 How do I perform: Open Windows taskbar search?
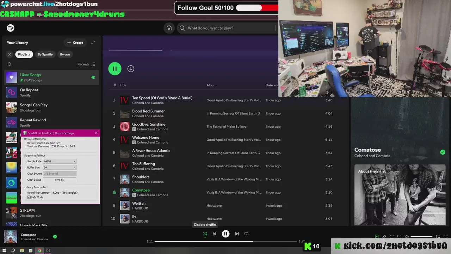click(13, 250)
